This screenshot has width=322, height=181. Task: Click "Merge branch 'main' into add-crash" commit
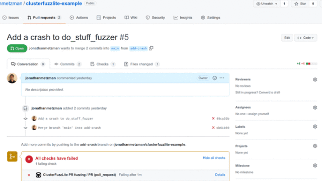69,128
